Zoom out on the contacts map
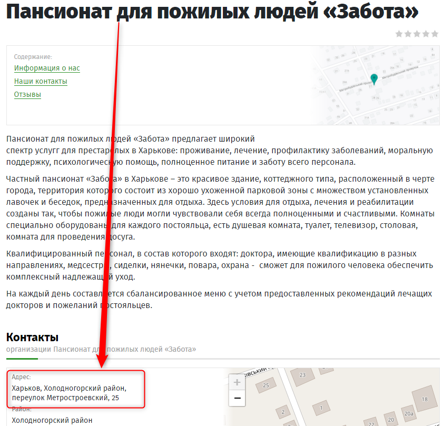Viewport: 443px width, 426px height. (x=237, y=398)
